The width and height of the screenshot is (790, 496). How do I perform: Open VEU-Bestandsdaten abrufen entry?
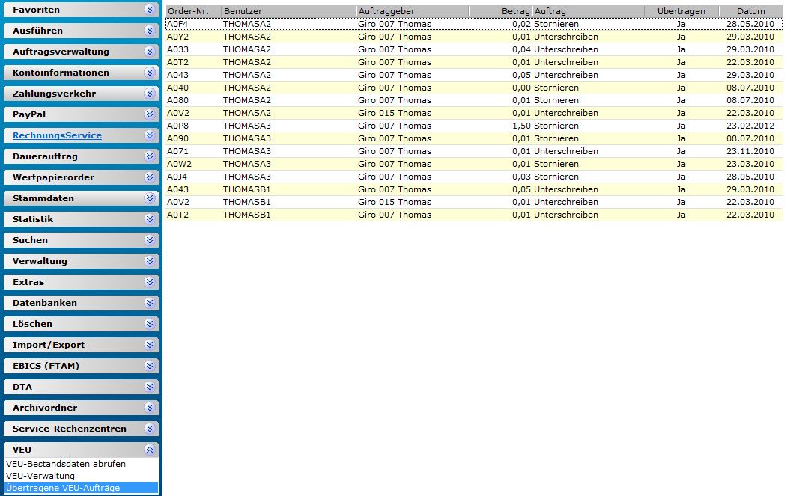(66, 464)
